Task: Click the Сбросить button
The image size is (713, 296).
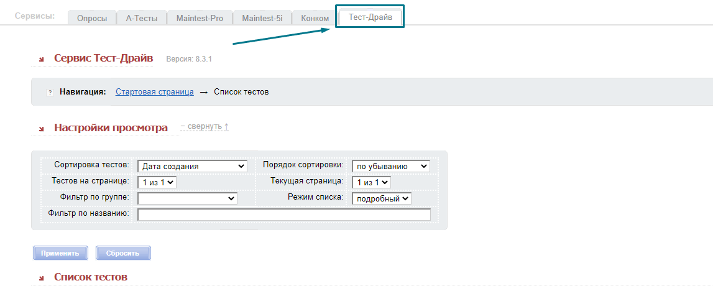Action: (x=123, y=253)
